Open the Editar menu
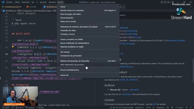 [17, 2]
